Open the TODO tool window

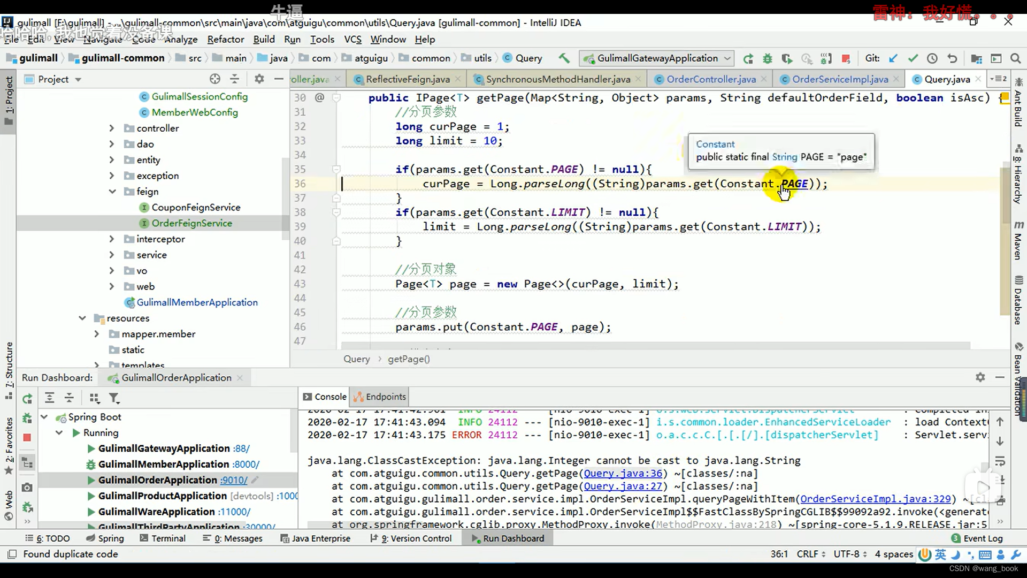[48, 538]
